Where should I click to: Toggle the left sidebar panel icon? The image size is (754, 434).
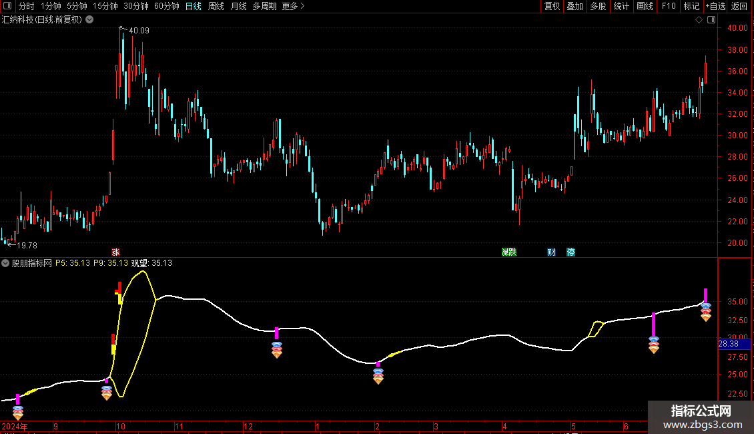tap(7, 6)
